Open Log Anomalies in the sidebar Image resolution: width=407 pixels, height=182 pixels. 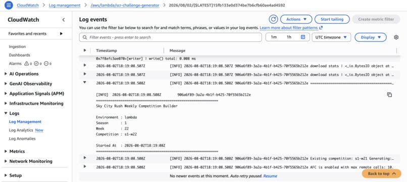click(x=22, y=139)
